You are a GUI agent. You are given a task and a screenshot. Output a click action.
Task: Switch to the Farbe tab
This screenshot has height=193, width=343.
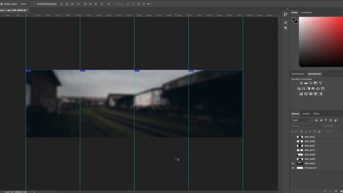pyautogui.click(x=294, y=12)
